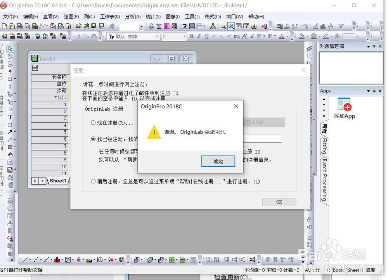Open the 文件(F) menu
This screenshot has height=280, width=388.
click(x=10, y=17)
